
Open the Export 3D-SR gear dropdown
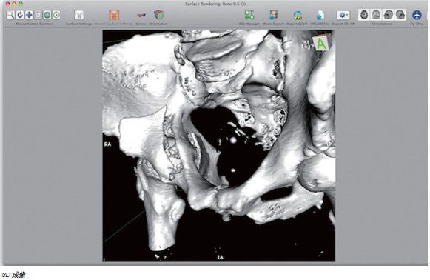[x=343, y=15]
